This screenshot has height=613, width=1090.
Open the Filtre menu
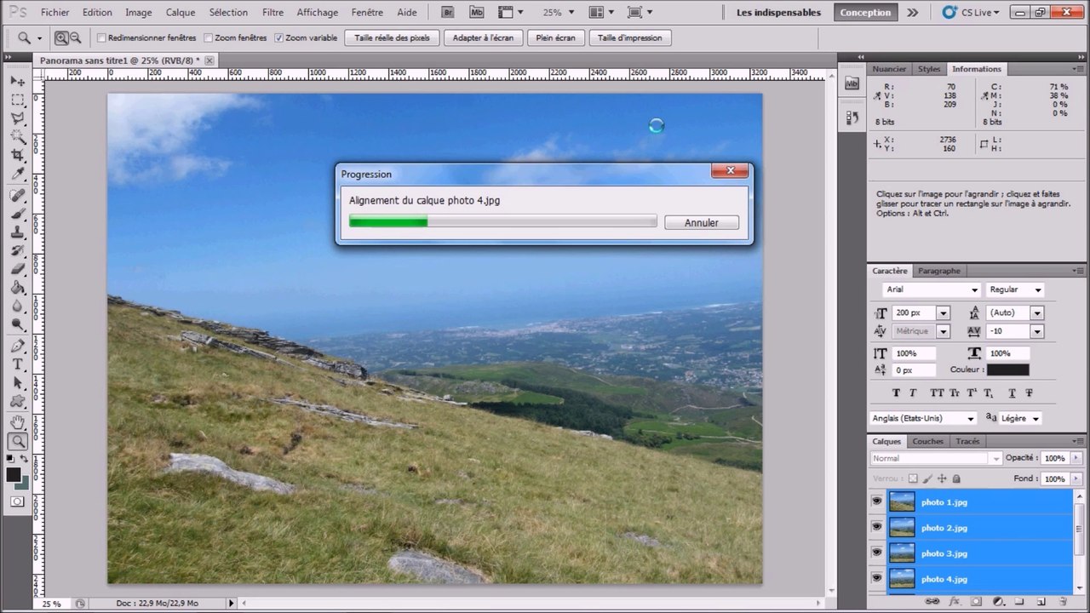coord(273,13)
